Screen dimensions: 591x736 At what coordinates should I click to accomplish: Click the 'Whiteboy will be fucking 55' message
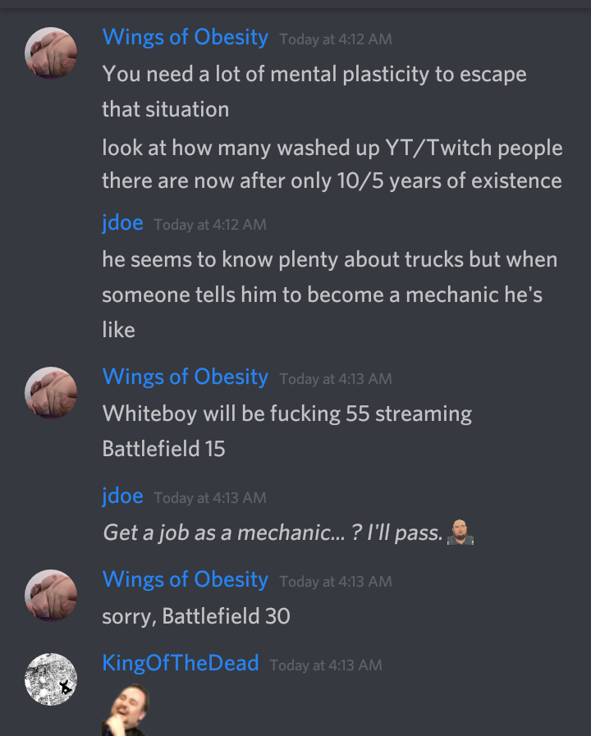click(x=287, y=431)
